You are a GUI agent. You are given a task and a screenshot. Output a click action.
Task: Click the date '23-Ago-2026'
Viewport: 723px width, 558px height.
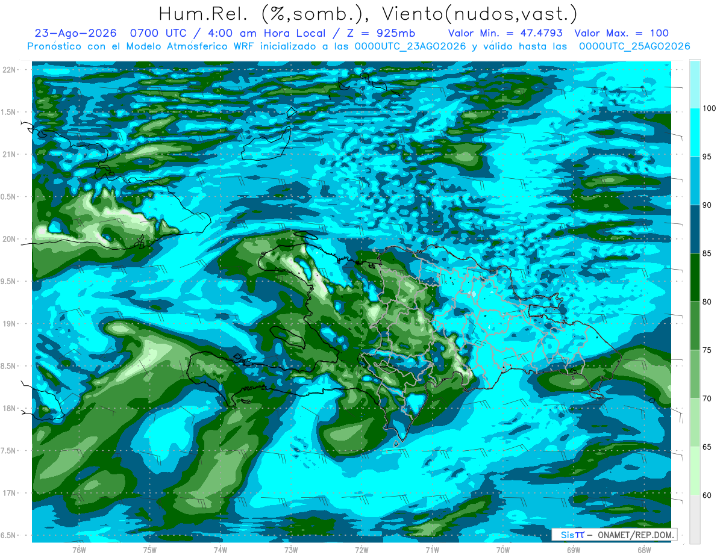point(75,34)
